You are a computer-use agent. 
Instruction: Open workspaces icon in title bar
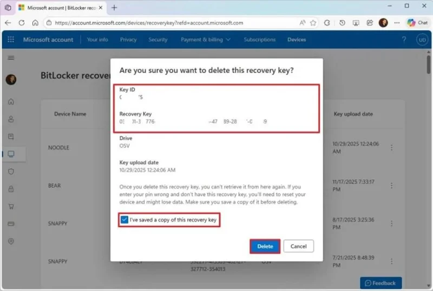pos(8,8)
